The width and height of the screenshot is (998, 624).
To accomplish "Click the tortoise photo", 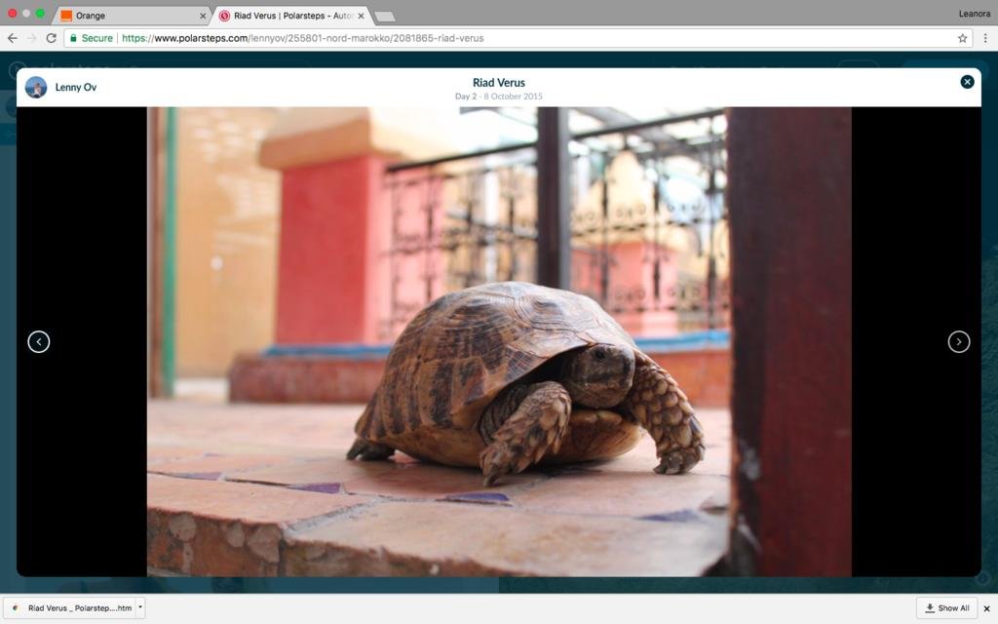I will (499, 342).
